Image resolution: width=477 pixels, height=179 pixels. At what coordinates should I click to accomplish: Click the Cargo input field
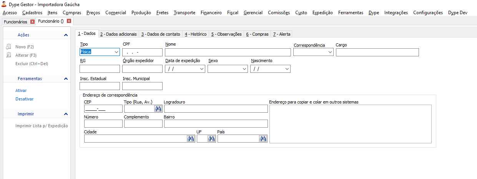click(377, 52)
